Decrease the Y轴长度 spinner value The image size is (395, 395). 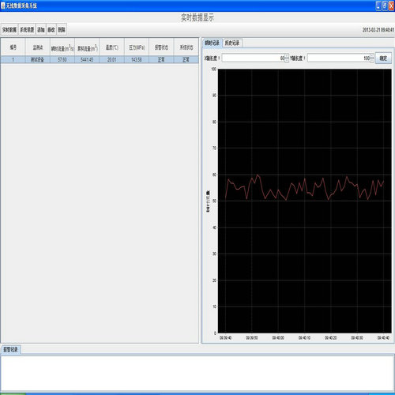tap(372, 60)
